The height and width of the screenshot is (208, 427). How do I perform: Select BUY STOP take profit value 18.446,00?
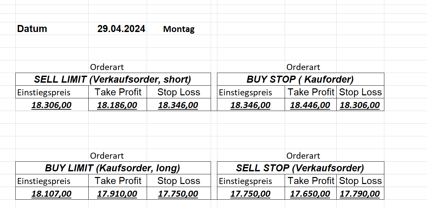pyautogui.click(x=310, y=105)
